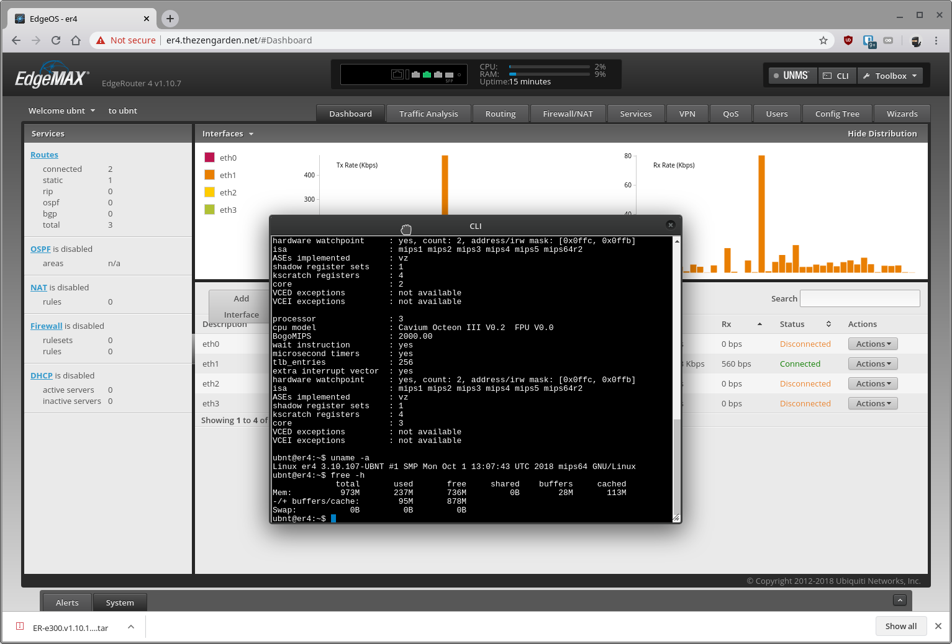Close the EdgeOS - er4 browser tab
This screenshot has height=644, width=952.
click(x=147, y=19)
